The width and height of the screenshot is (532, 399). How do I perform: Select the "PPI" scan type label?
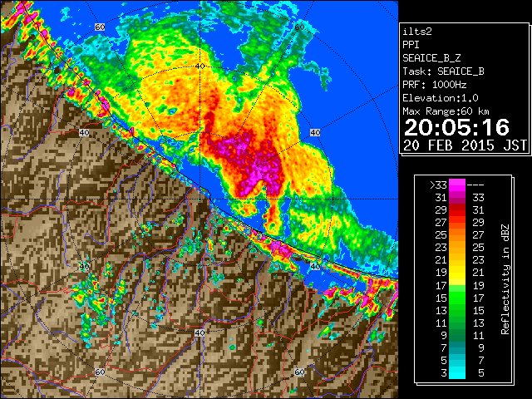pyautogui.click(x=411, y=45)
